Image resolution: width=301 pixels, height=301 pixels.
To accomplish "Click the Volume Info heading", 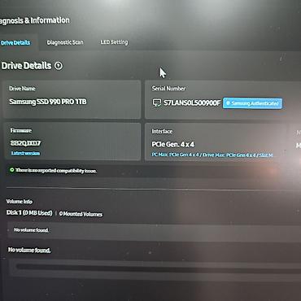I will tap(20, 202).
